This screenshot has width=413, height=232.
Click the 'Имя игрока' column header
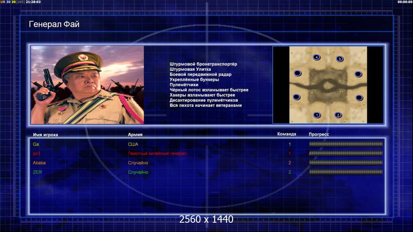coord(45,135)
